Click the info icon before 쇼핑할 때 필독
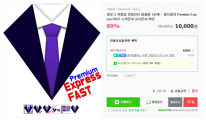Viewport: 206px width, 120px height. point(108,110)
